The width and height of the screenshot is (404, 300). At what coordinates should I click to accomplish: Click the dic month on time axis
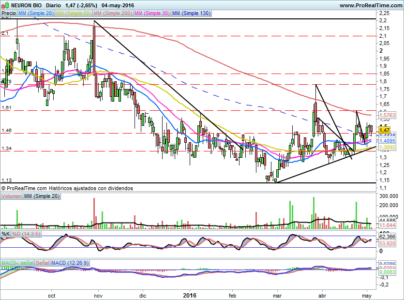(143, 296)
